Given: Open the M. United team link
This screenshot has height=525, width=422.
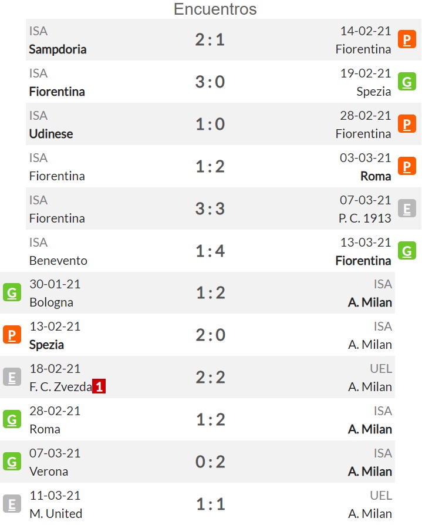Looking at the screenshot, I should (x=56, y=514).
